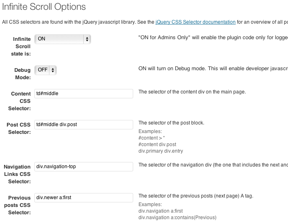Open the Debug Mode OFF dropdown
This screenshot has height=222, width=288.
[x=46, y=70]
